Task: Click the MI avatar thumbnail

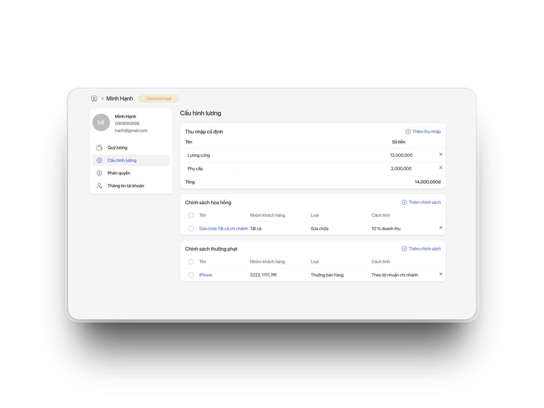Action: [x=101, y=122]
